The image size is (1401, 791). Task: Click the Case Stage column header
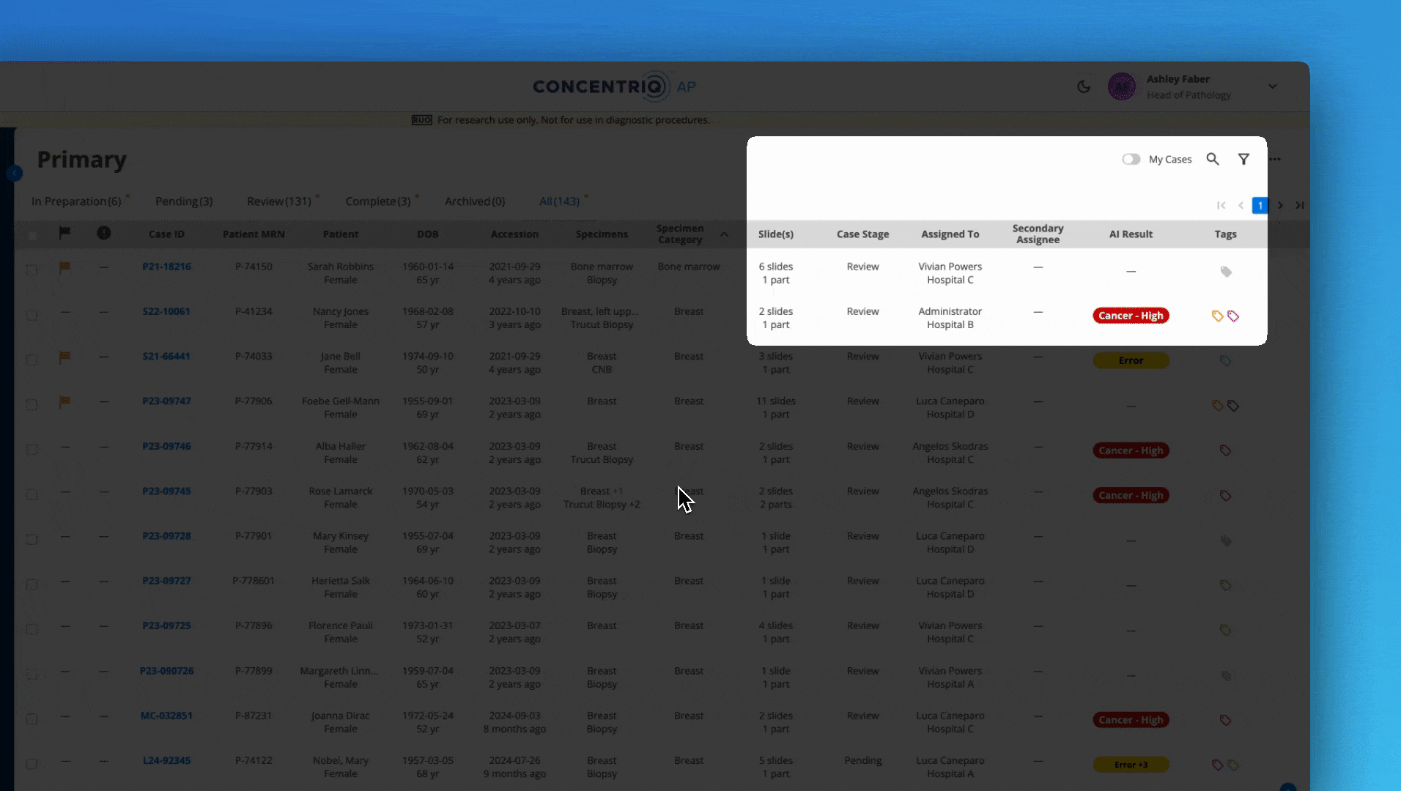[x=862, y=234]
